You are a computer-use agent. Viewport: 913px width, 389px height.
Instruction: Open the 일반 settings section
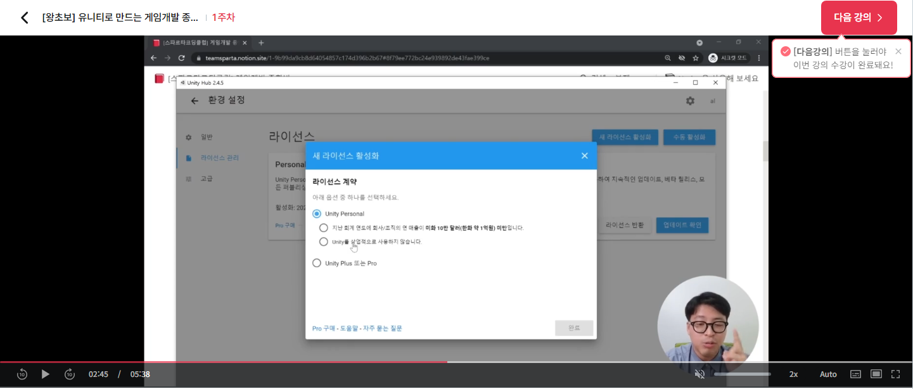tap(207, 137)
